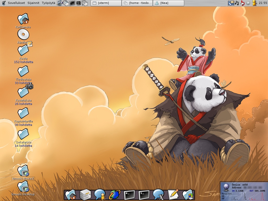Open the KopioiMarille folder icon

(x=23, y=113)
